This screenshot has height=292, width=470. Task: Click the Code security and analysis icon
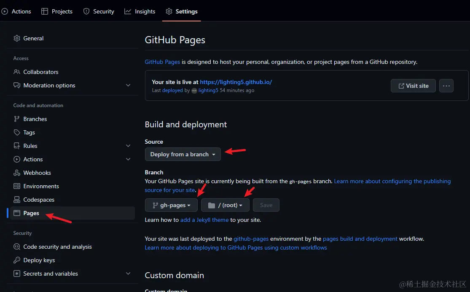pyautogui.click(x=17, y=247)
